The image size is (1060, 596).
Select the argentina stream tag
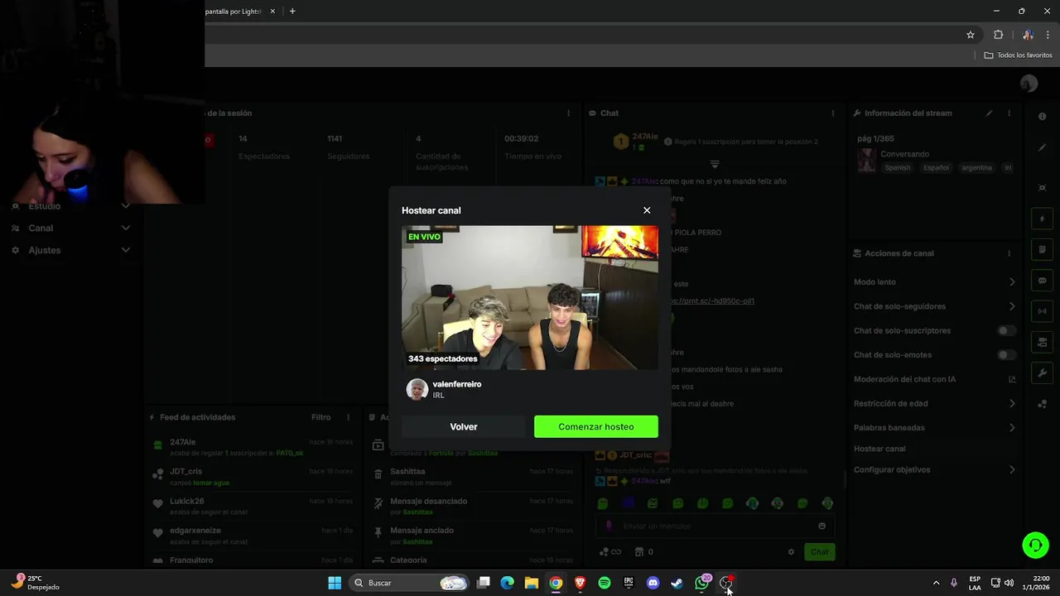click(x=976, y=168)
